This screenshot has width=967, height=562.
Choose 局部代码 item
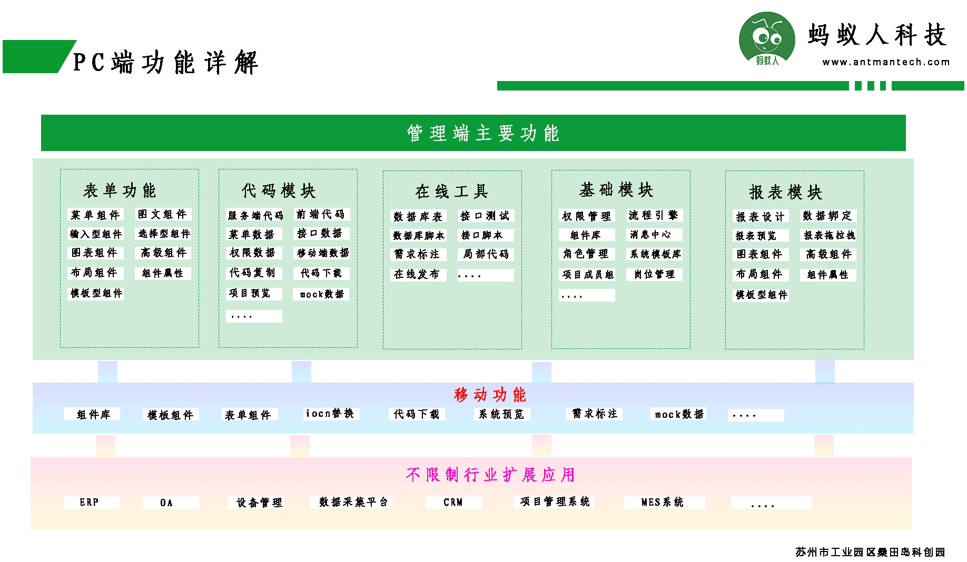[x=486, y=254]
